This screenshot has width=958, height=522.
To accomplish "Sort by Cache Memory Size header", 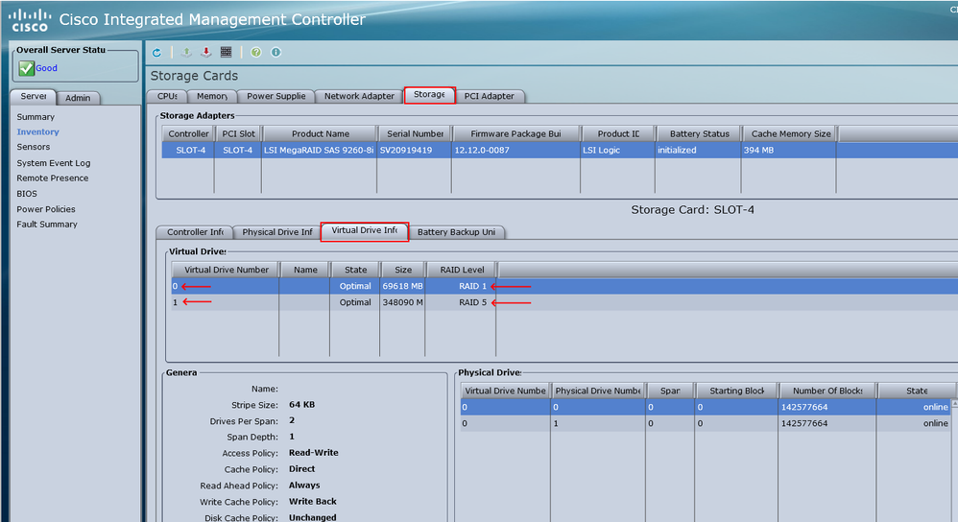I will point(791,133).
